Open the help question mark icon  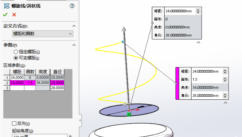pyautogui.click(x=72, y=6)
